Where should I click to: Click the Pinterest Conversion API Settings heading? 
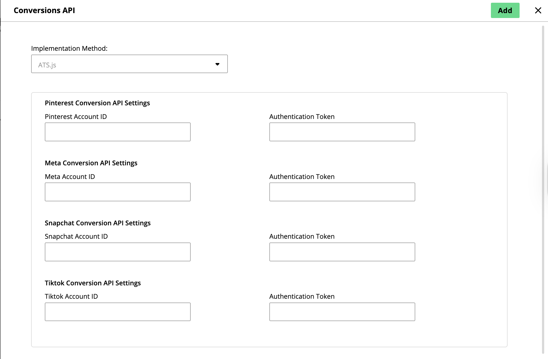[x=97, y=103]
